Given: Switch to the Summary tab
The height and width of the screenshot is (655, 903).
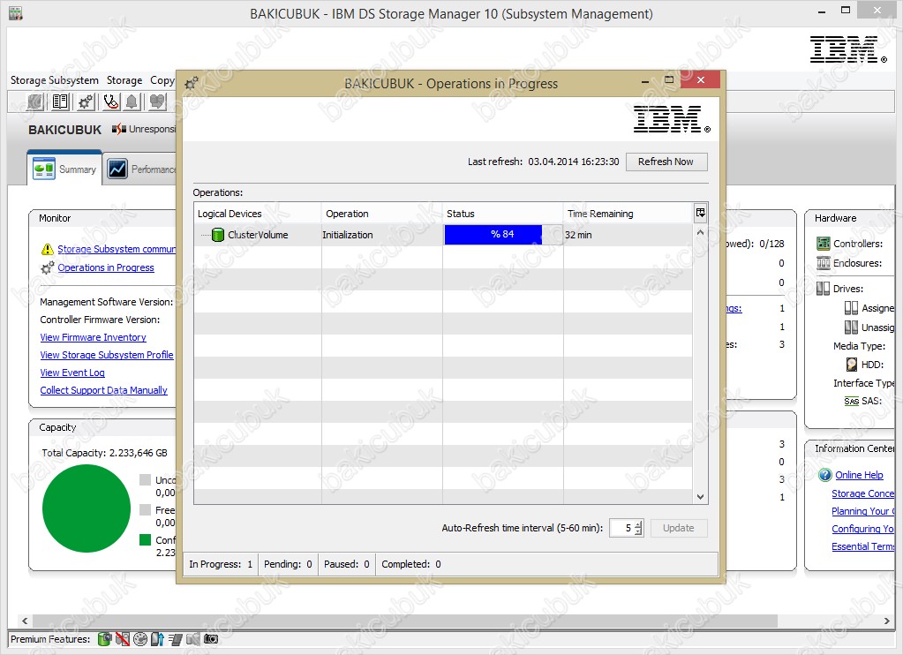Looking at the screenshot, I should click(64, 169).
